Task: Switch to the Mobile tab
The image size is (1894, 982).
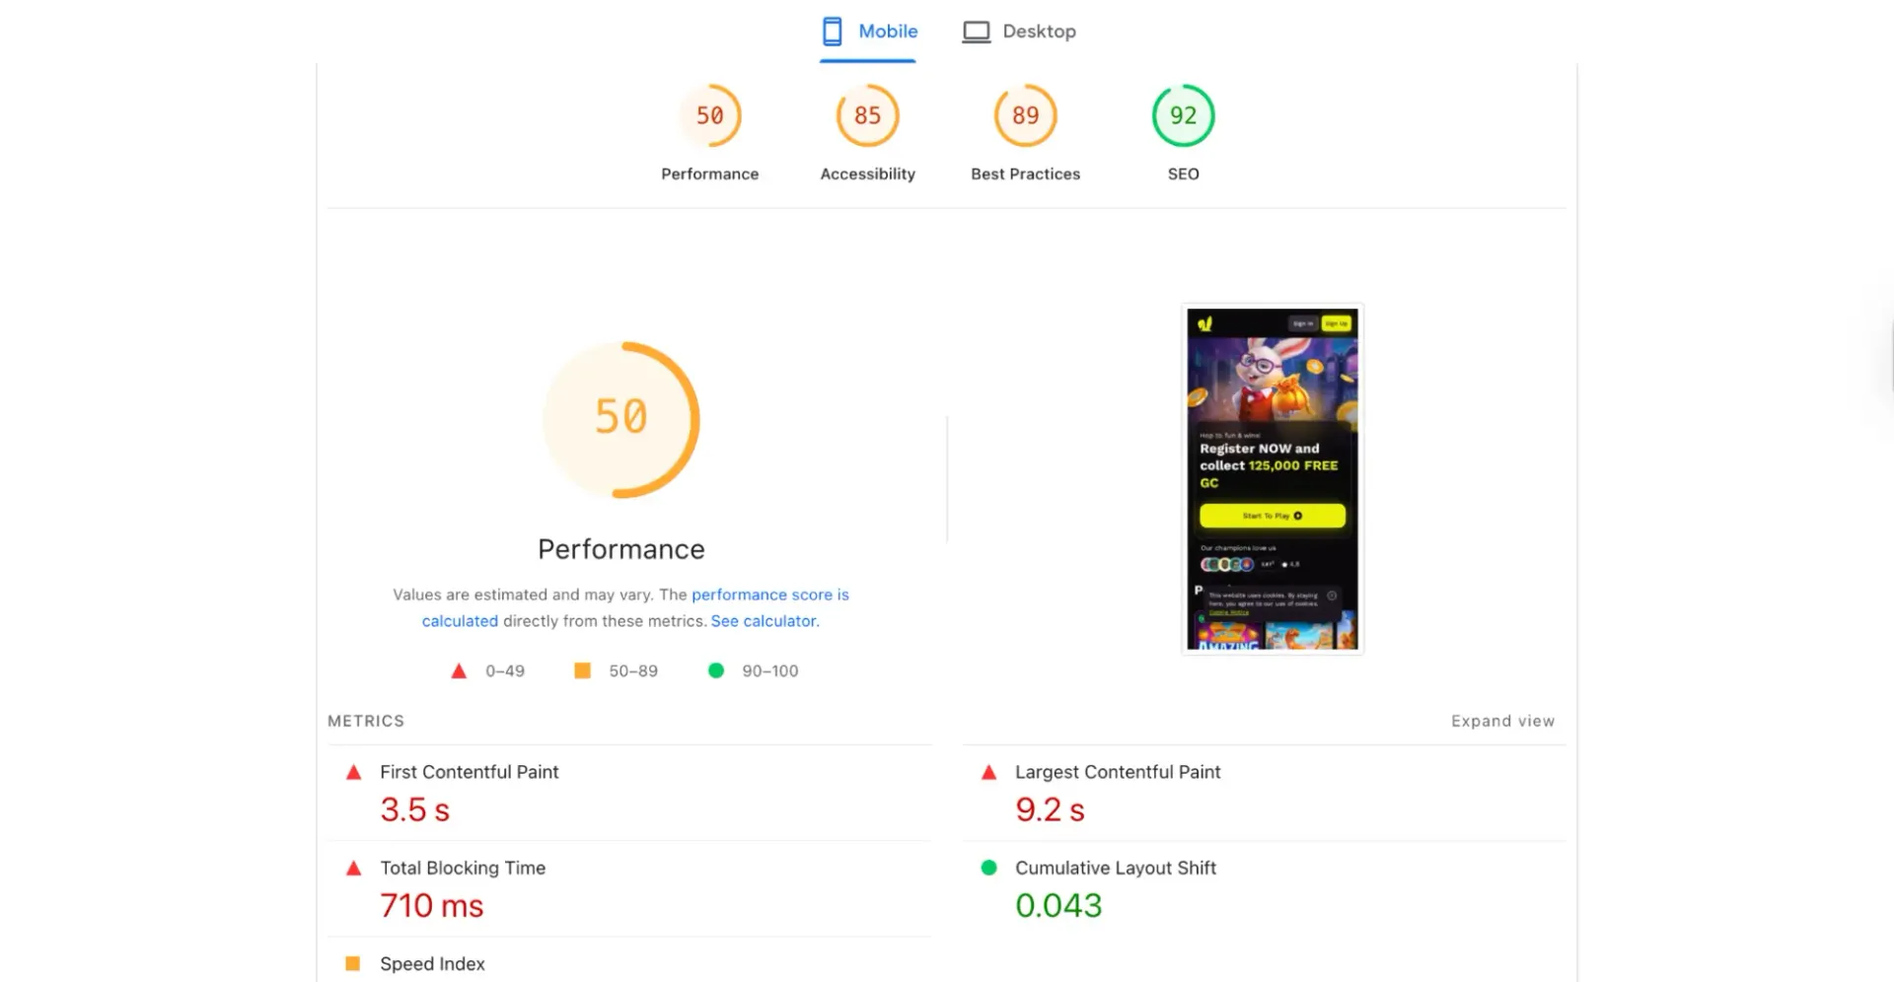Action: pos(869,32)
